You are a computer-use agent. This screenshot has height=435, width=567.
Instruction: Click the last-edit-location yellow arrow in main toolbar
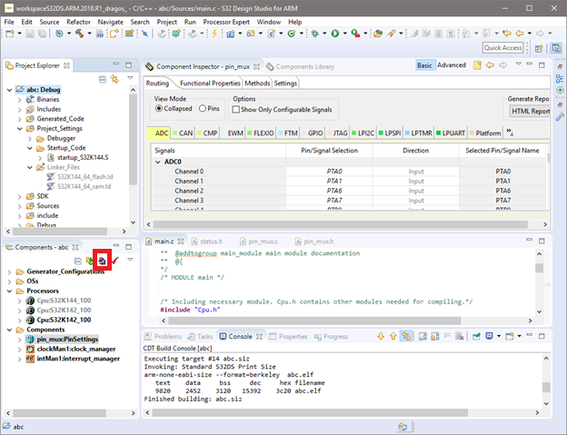point(507,34)
